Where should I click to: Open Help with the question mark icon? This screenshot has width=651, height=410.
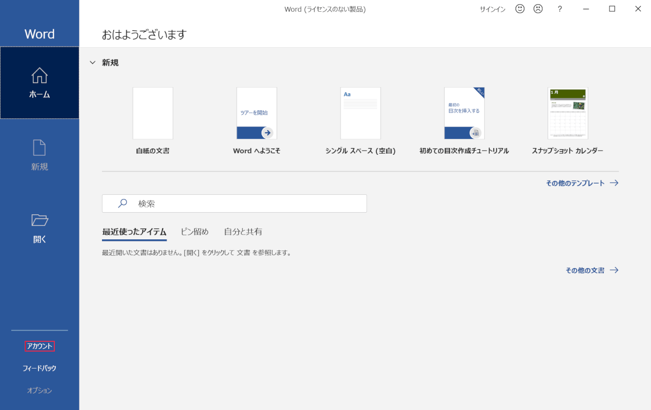click(x=560, y=9)
